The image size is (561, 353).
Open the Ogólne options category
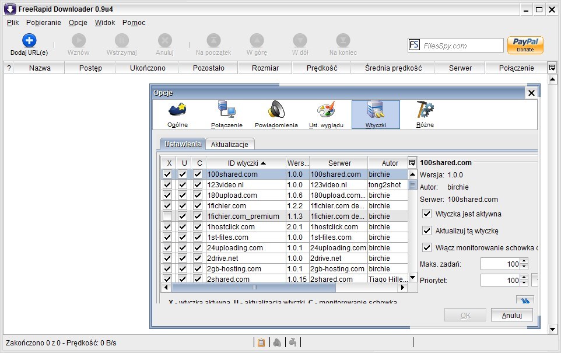177,114
